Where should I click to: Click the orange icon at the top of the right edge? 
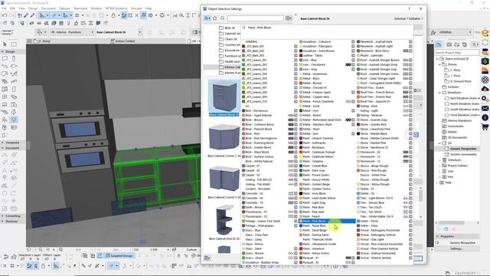(485, 33)
